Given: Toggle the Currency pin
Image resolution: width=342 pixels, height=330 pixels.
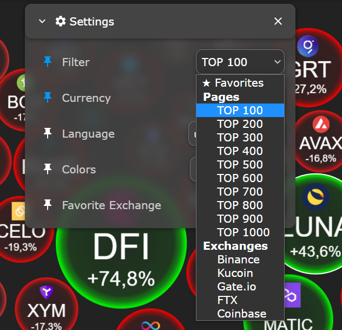Looking at the screenshot, I should [48, 98].
